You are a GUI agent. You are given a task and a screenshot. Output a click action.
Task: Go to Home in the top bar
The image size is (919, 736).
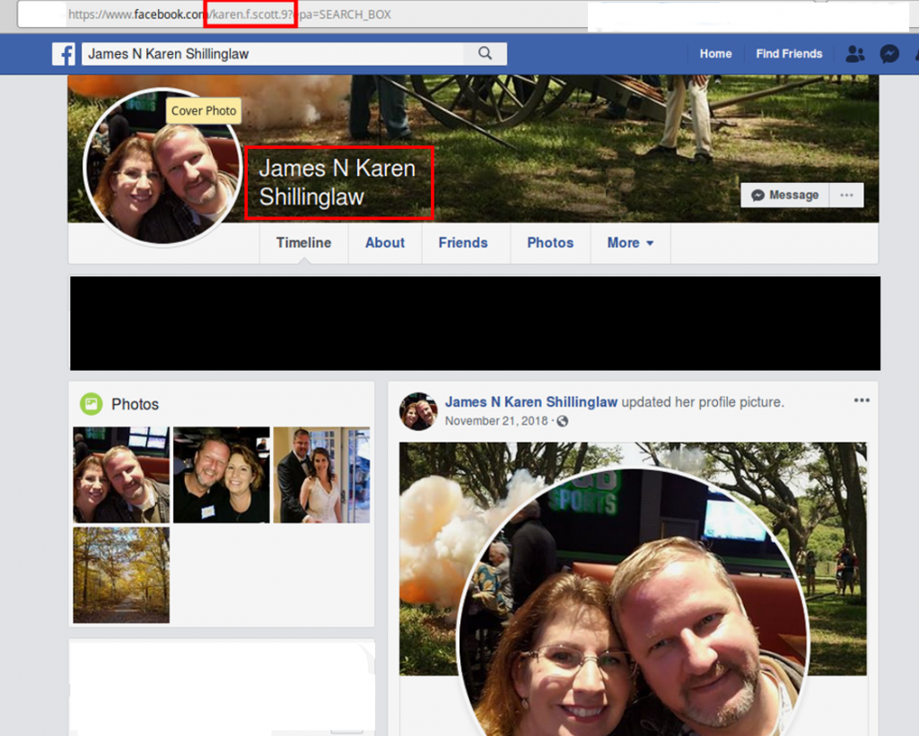point(715,54)
